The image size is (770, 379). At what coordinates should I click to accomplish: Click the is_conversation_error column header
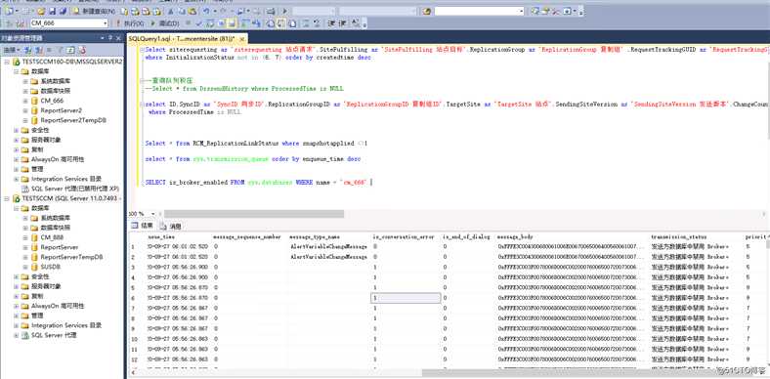tap(404, 236)
